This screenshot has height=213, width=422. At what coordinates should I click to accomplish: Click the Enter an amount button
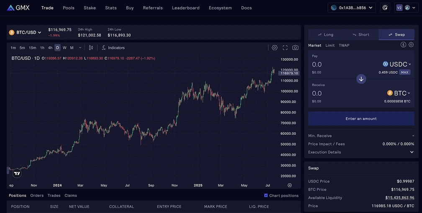tap(361, 118)
